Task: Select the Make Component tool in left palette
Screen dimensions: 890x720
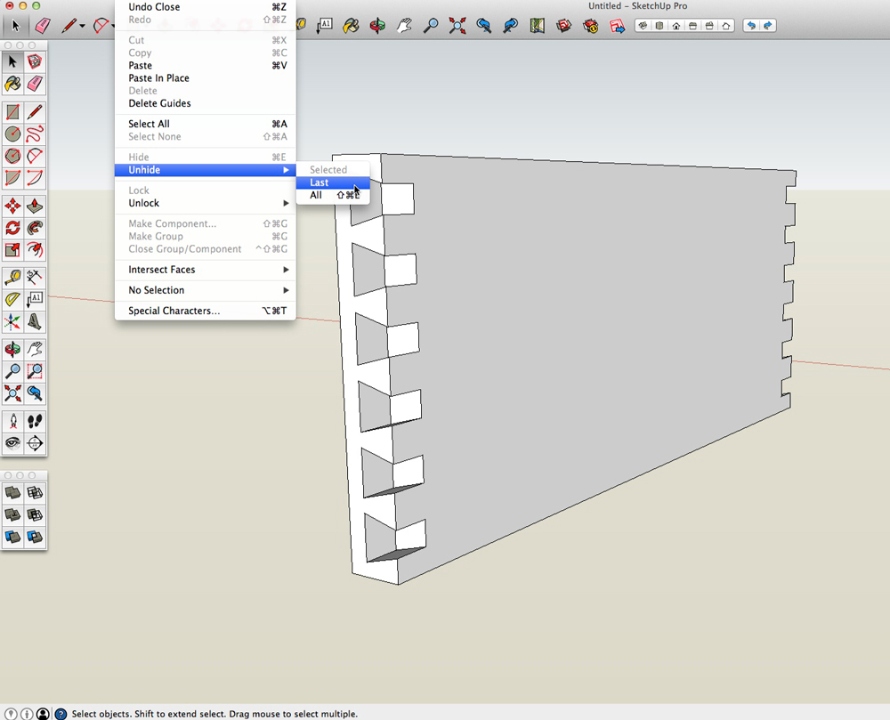Action: pos(35,61)
